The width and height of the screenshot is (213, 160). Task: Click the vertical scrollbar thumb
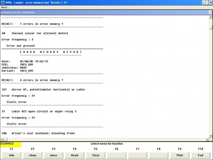[x=210, y=25]
